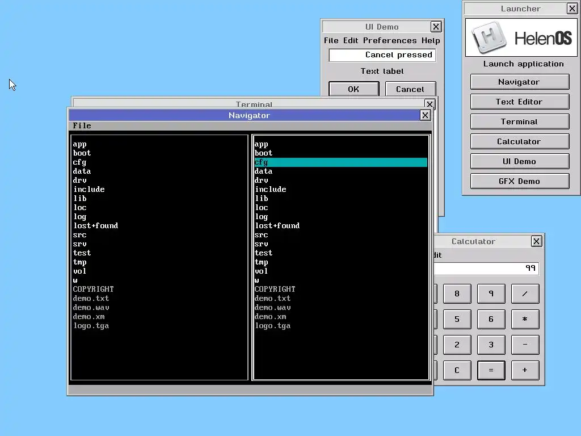Click highlighted 'cfg' in right Navigator panel
The image size is (581, 436).
[341, 162]
